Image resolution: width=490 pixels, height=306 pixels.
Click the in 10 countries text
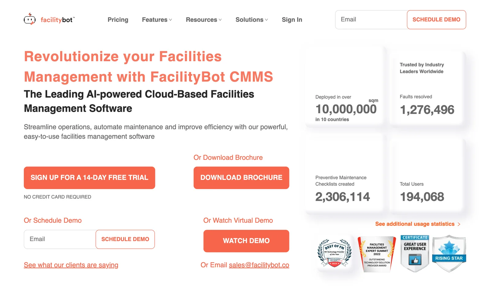click(332, 119)
